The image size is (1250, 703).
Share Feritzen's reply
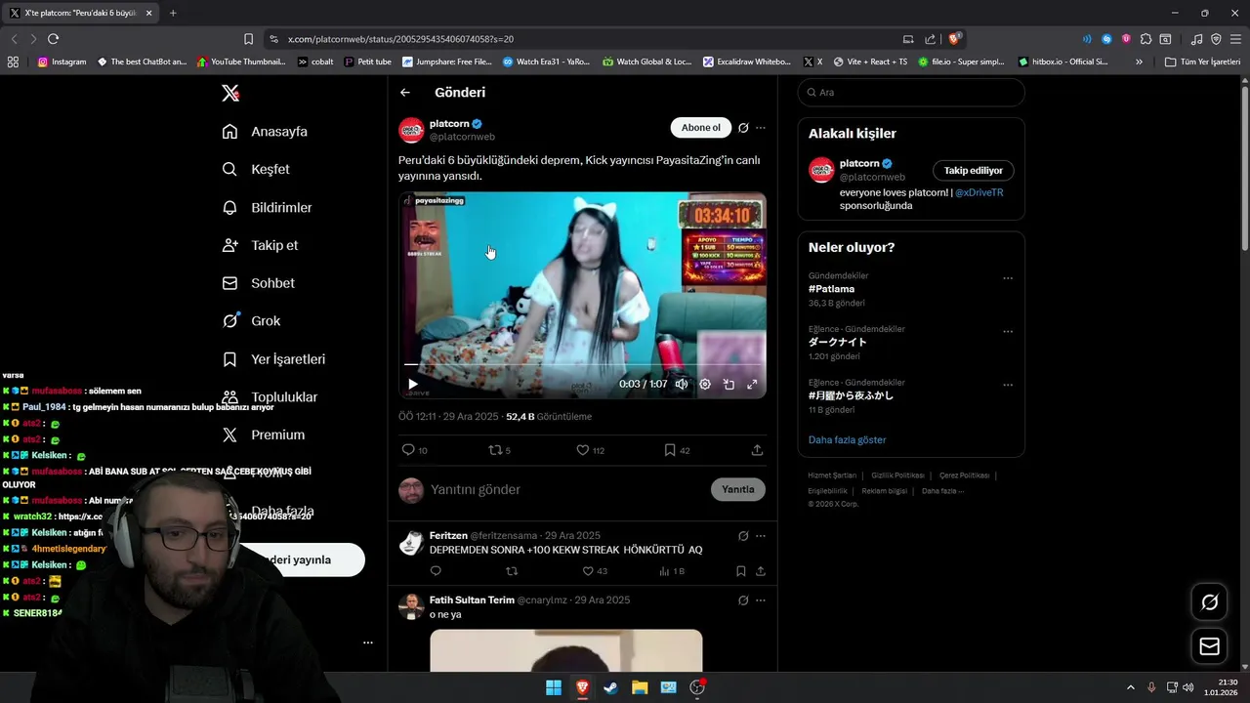[761, 571]
